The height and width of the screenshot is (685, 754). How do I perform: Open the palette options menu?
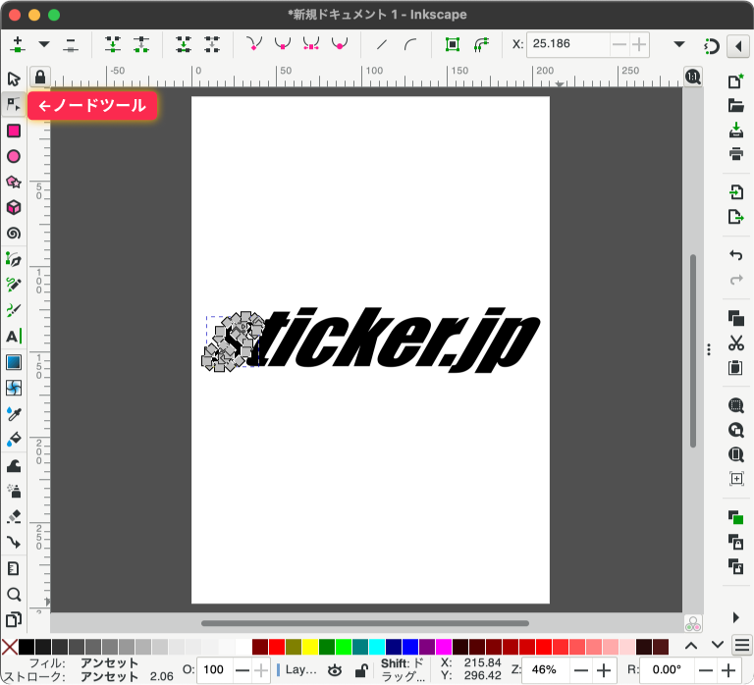click(x=742, y=645)
